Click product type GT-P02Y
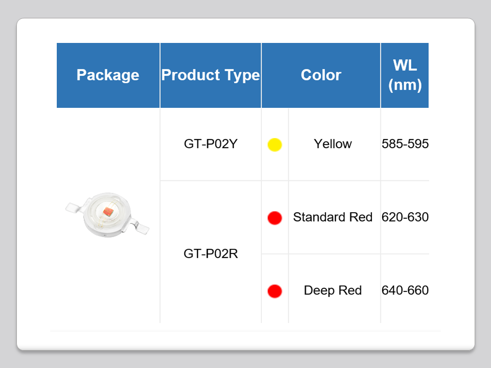 (x=211, y=144)
